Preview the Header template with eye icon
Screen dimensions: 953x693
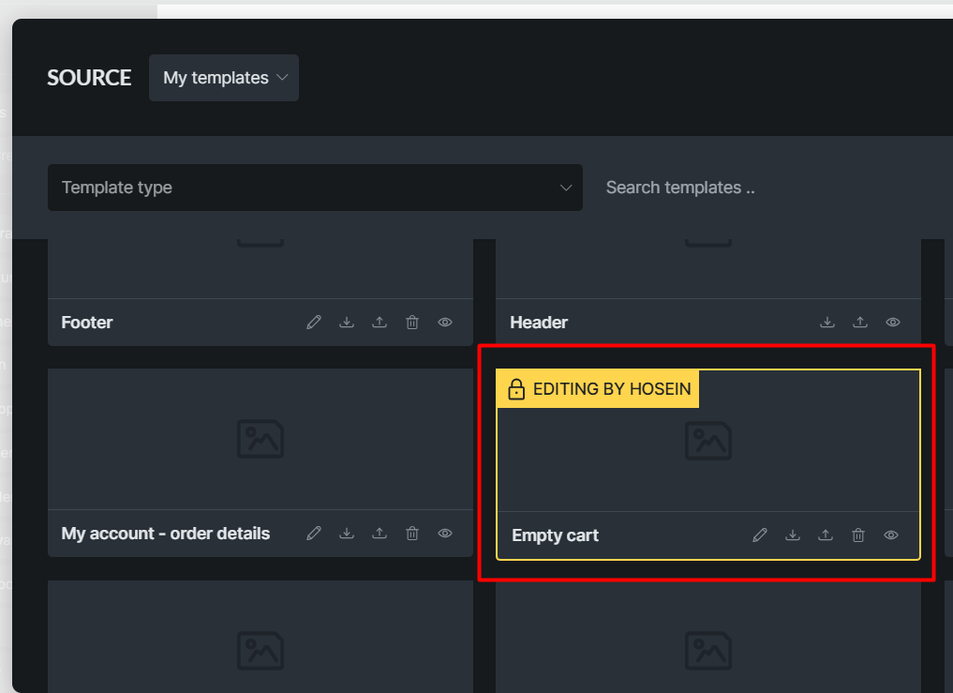point(893,323)
